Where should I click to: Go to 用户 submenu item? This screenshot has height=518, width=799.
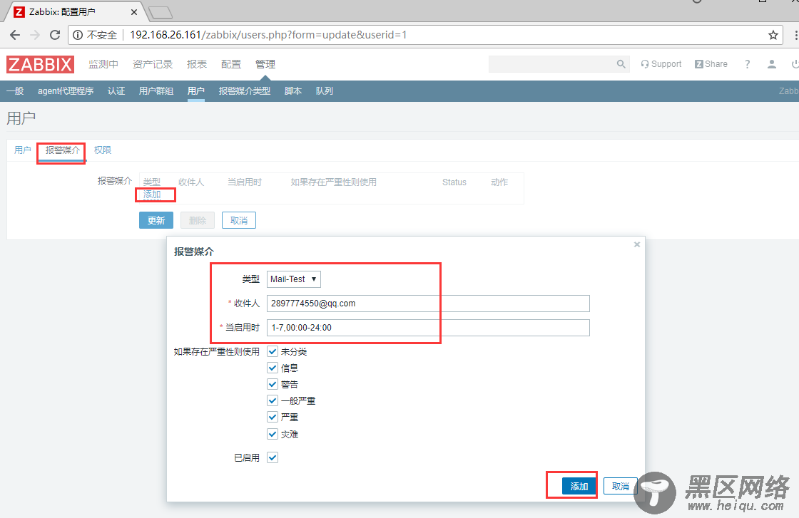[x=195, y=91]
